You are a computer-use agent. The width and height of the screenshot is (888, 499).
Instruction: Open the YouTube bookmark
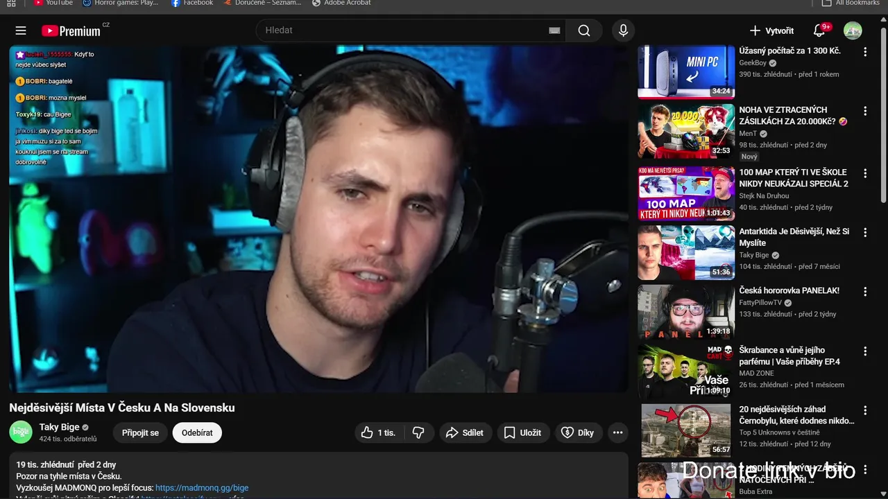click(x=53, y=3)
